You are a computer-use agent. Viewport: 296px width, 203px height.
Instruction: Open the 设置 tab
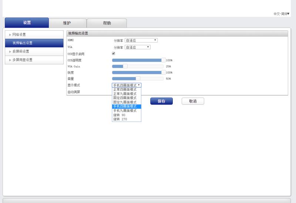[x=27, y=23]
